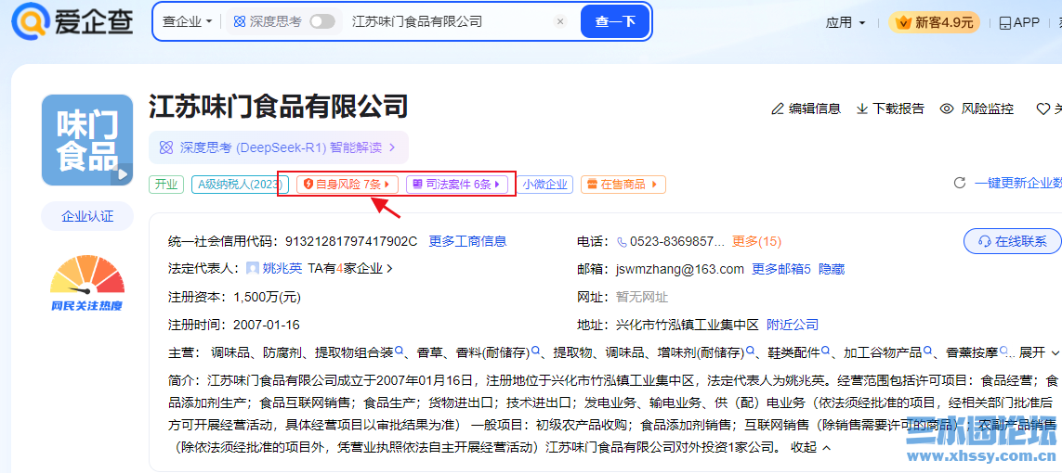Expand the 在售商品 tag
The height and width of the screenshot is (473, 1062).
(x=623, y=184)
